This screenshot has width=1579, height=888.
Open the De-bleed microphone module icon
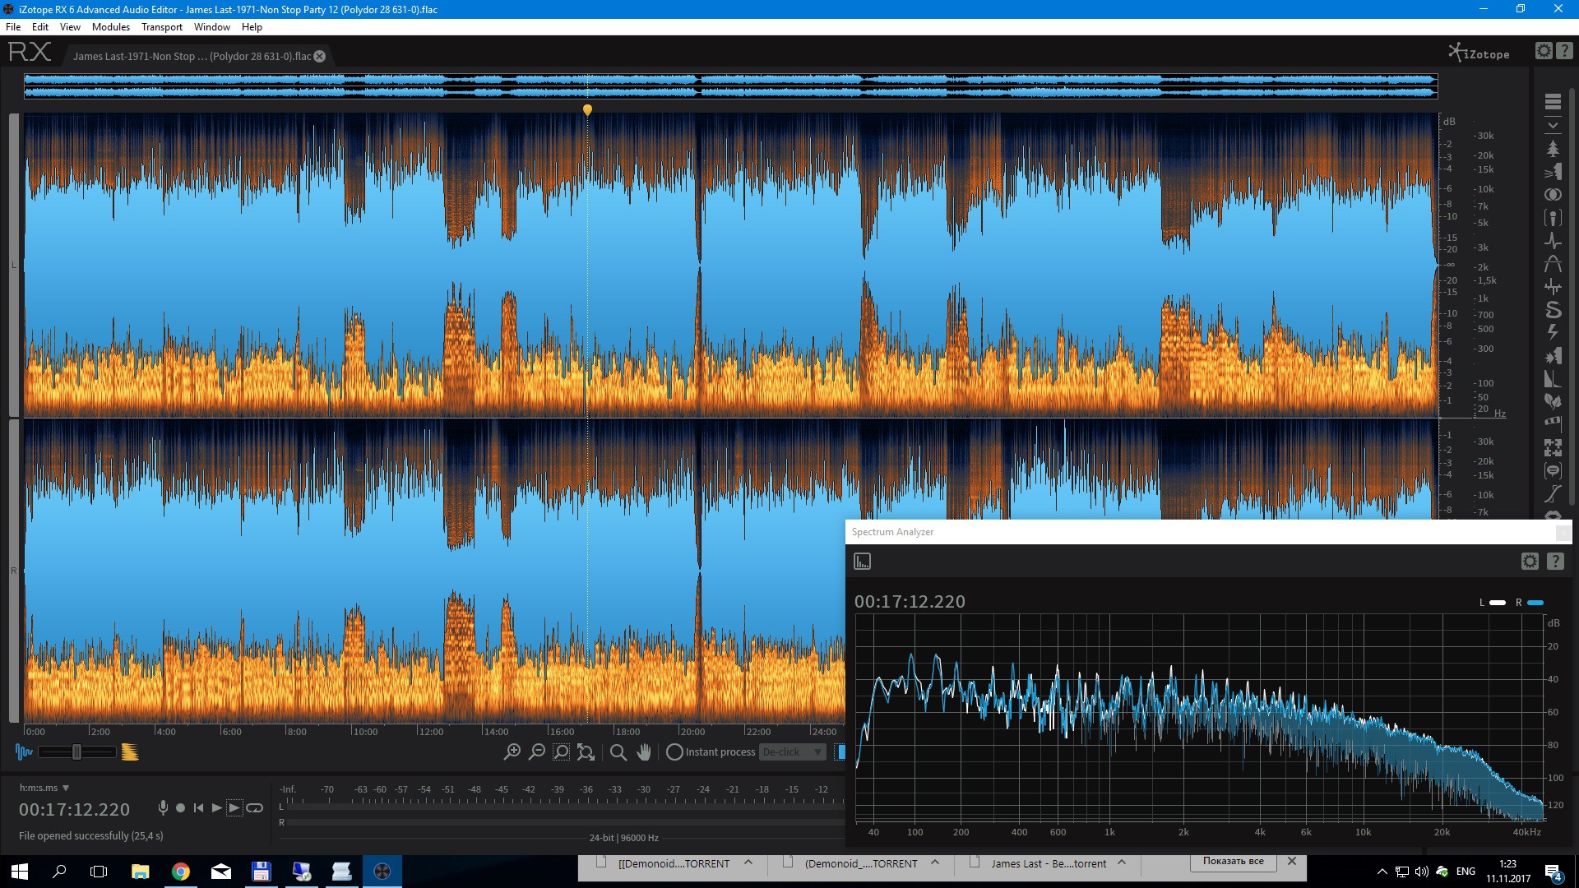pos(1553,218)
